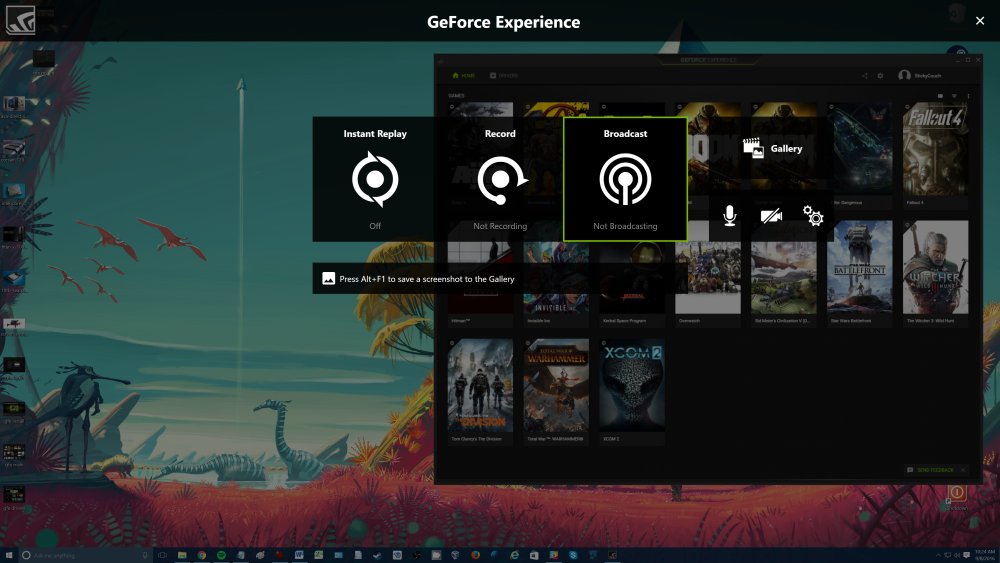Click the NVIDIA GeForce Experience logo icon
This screenshot has height=563, width=1000.
(20, 20)
